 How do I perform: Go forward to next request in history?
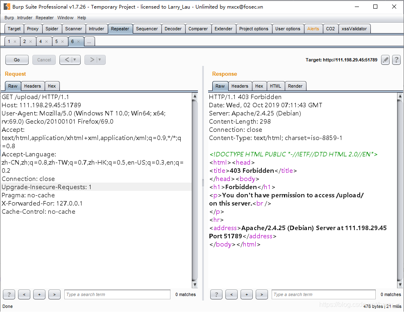point(92,60)
